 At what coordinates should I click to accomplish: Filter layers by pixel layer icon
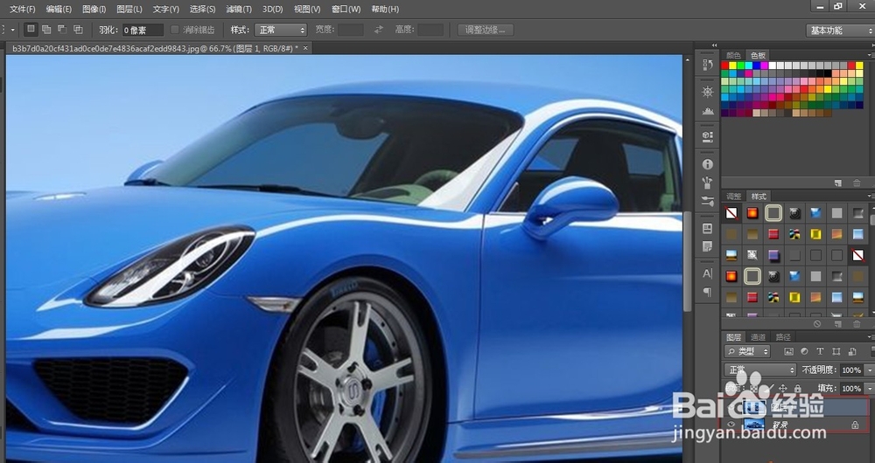788,351
